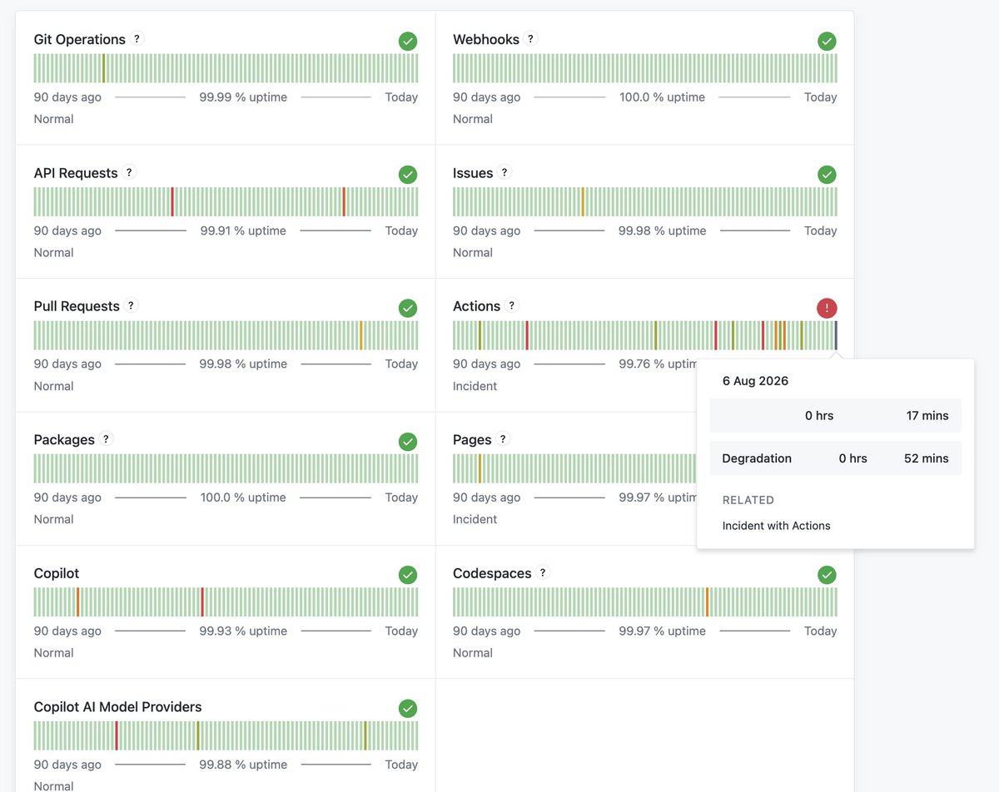Select the orange bar in Codespaces timeline
This screenshot has width=999, height=792.
[707, 602]
